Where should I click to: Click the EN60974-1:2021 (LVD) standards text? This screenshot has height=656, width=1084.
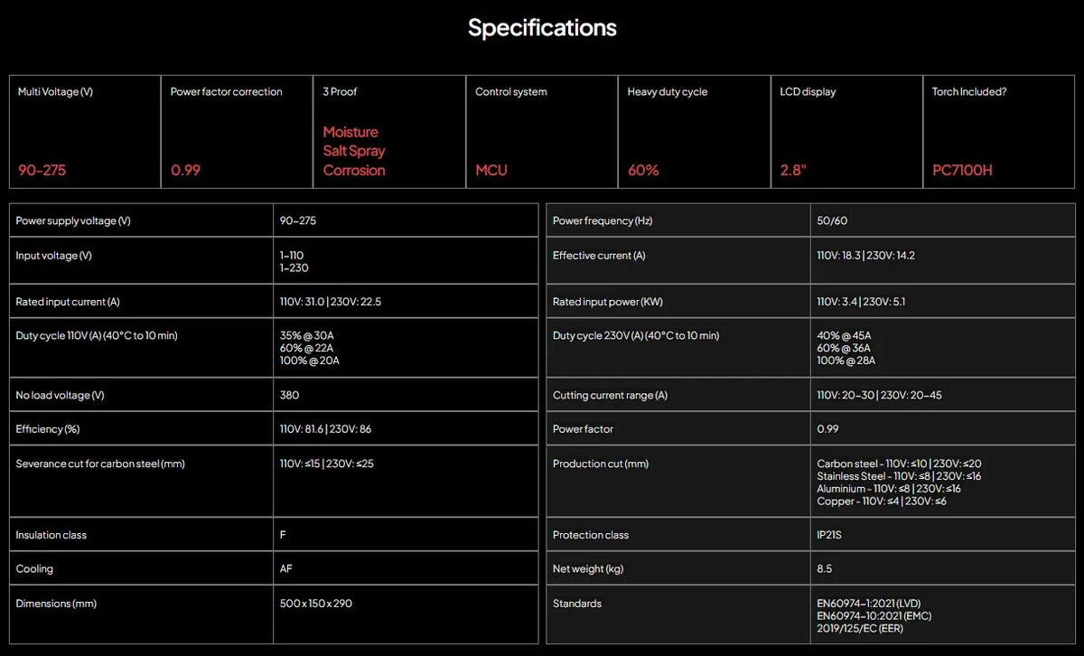869,603
